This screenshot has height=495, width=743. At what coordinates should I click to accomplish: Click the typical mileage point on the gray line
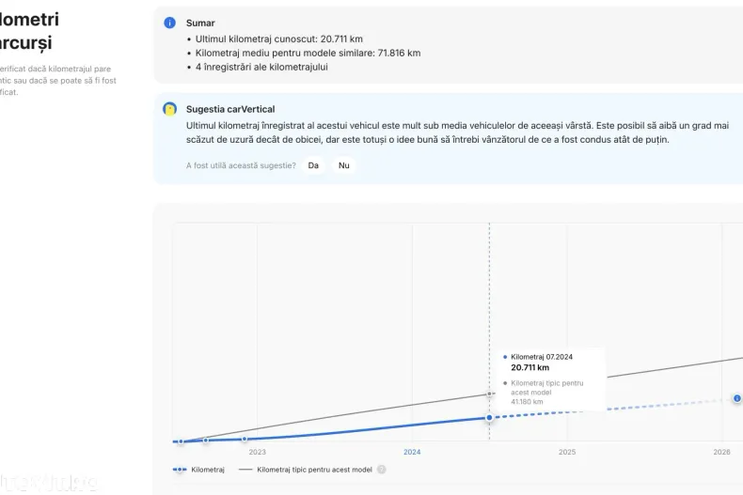[x=489, y=394]
